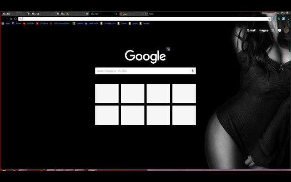Open the DBS Bank bookmark
Image resolution: width=291 pixels, height=182 pixels.
(42, 23)
